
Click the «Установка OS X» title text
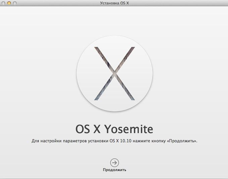click(114, 3)
